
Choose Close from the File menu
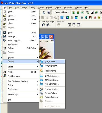pyautogui.click(x=21, y=23)
